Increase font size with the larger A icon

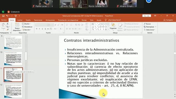click(x=55, y=25)
